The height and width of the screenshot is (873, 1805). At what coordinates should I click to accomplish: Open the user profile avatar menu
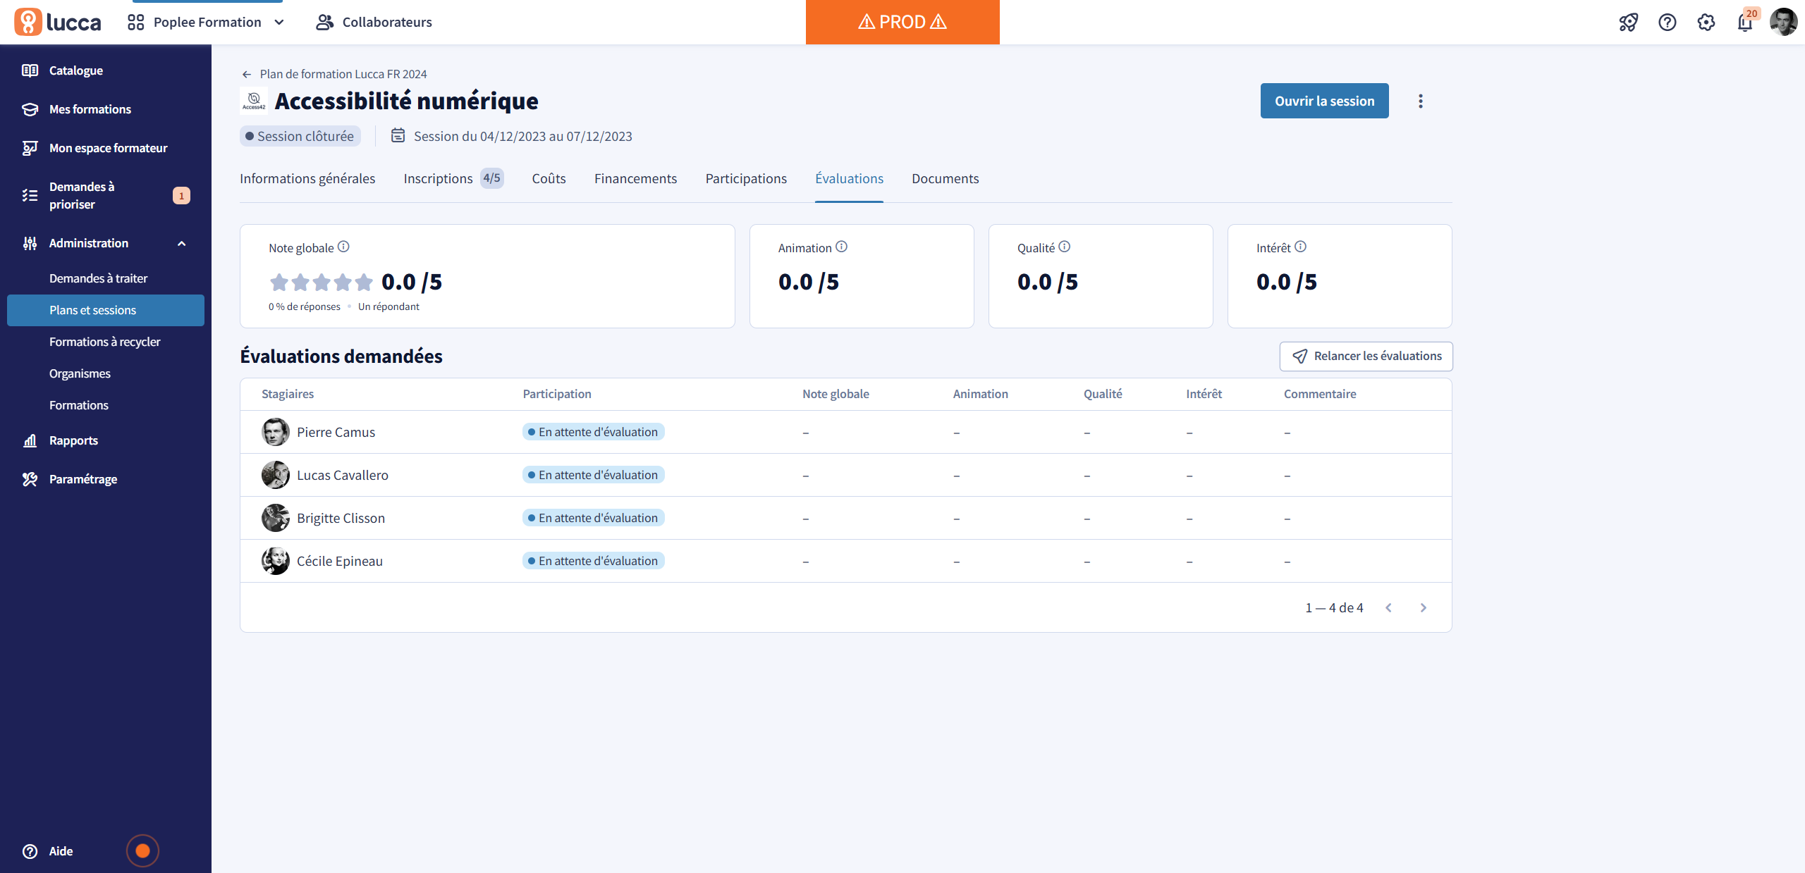point(1784,22)
